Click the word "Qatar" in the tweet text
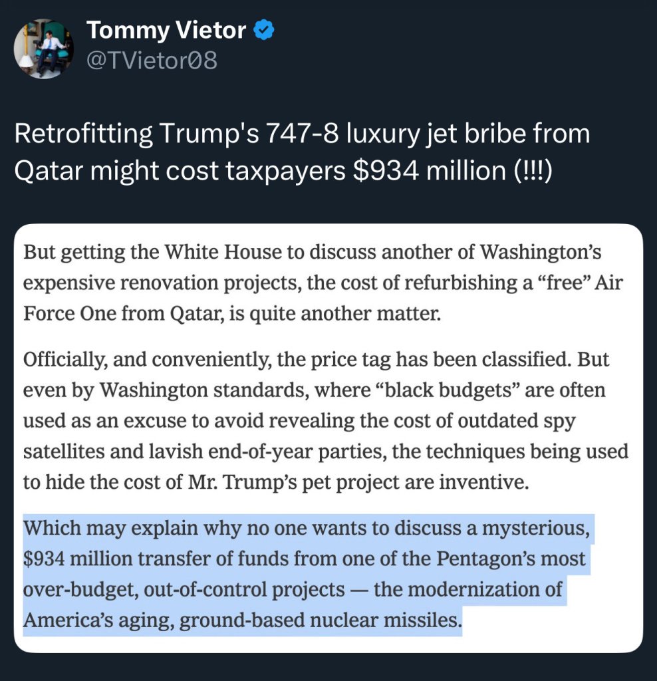Screen dimensions: 657x681 48,171
